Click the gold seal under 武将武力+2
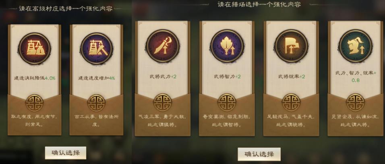Viewport: 385px width, 164px height. 163,103
